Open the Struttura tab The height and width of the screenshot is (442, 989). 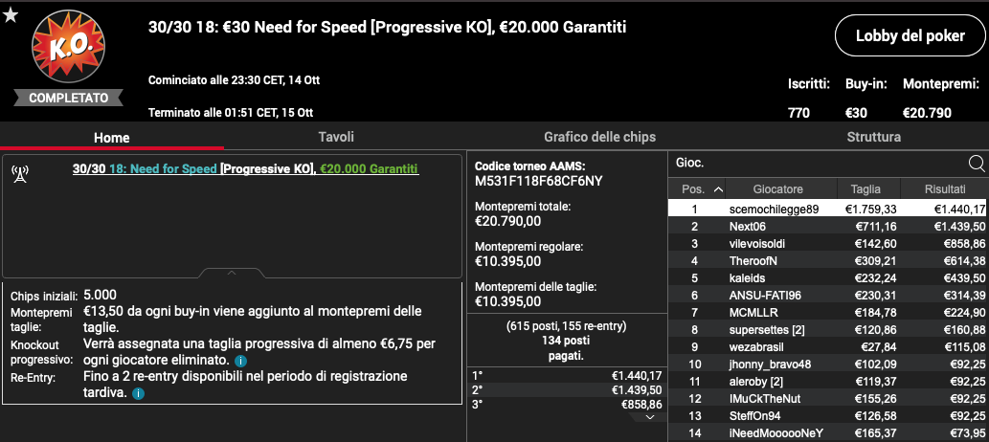pyautogui.click(x=873, y=137)
